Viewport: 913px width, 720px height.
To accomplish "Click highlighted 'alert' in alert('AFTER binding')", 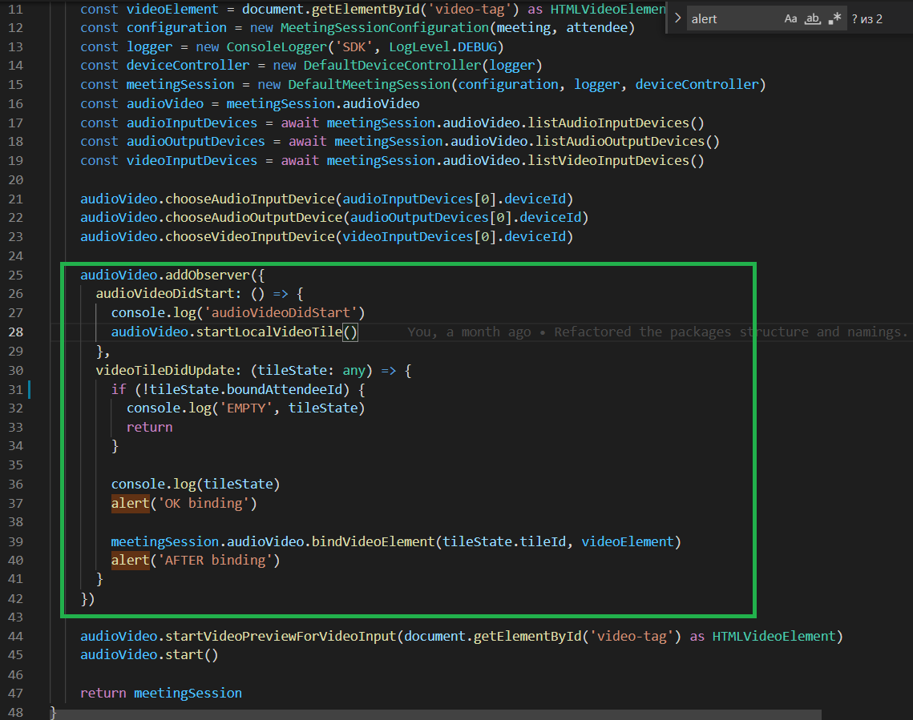I will pyautogui.click(x=131, y=560).
